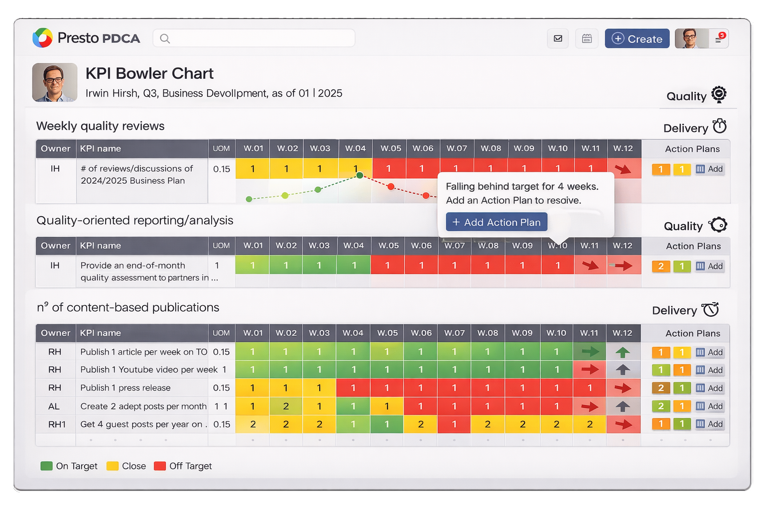Click Add in the reviews/discussions row

709,169
